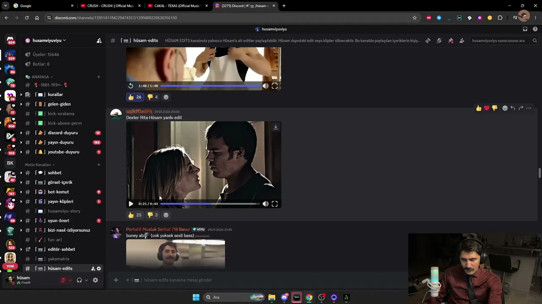Mute the Dexter Rita video
Viewport: 542px width, 304px height.
[x=265, y=204]
